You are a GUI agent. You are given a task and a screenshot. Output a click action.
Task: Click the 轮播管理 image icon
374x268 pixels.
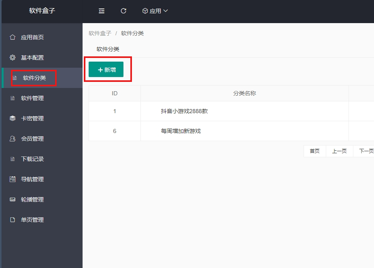pyautogui.click(x=13, y=199)
